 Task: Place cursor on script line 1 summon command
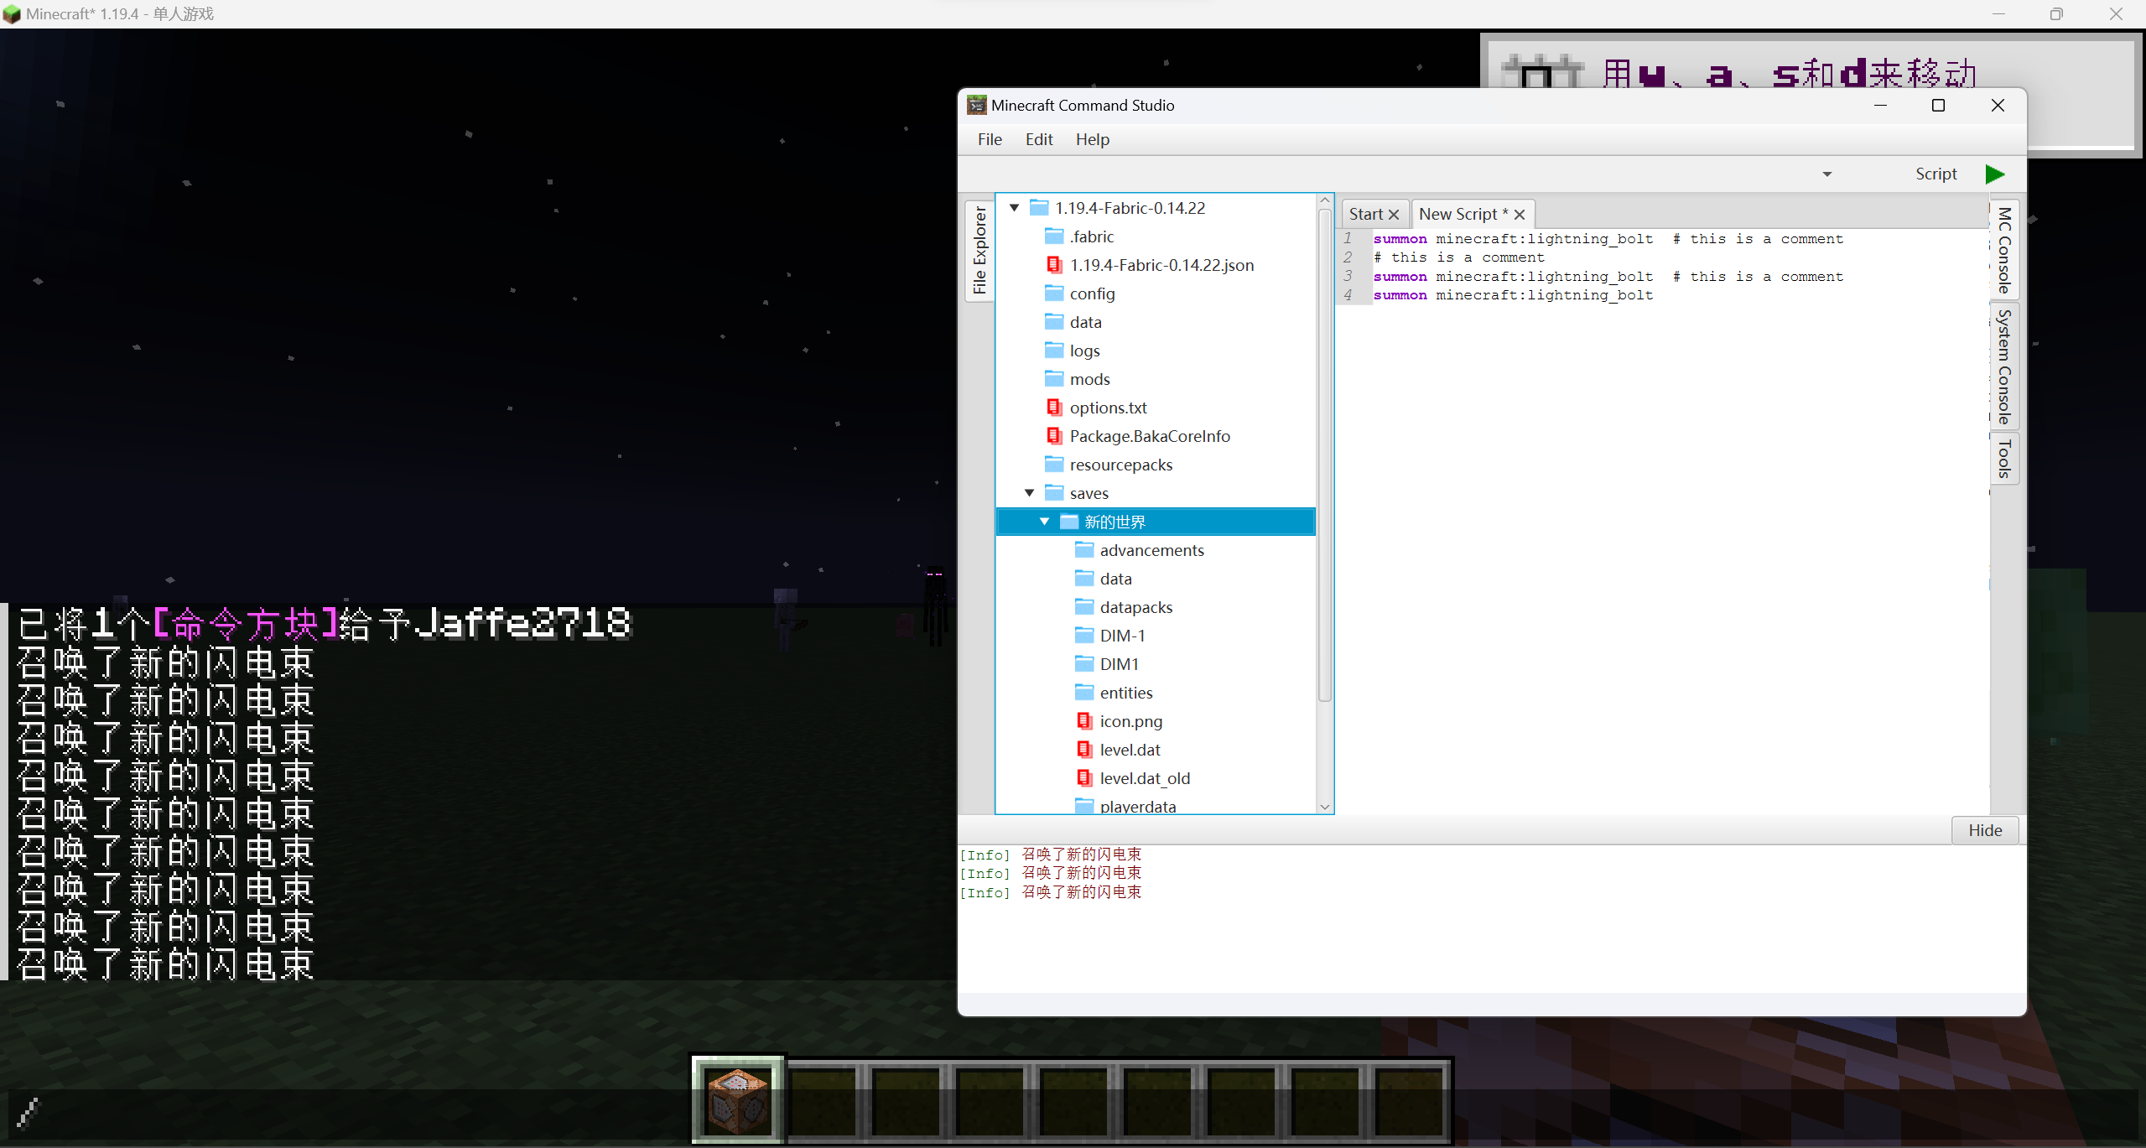tap(1513, 239)
